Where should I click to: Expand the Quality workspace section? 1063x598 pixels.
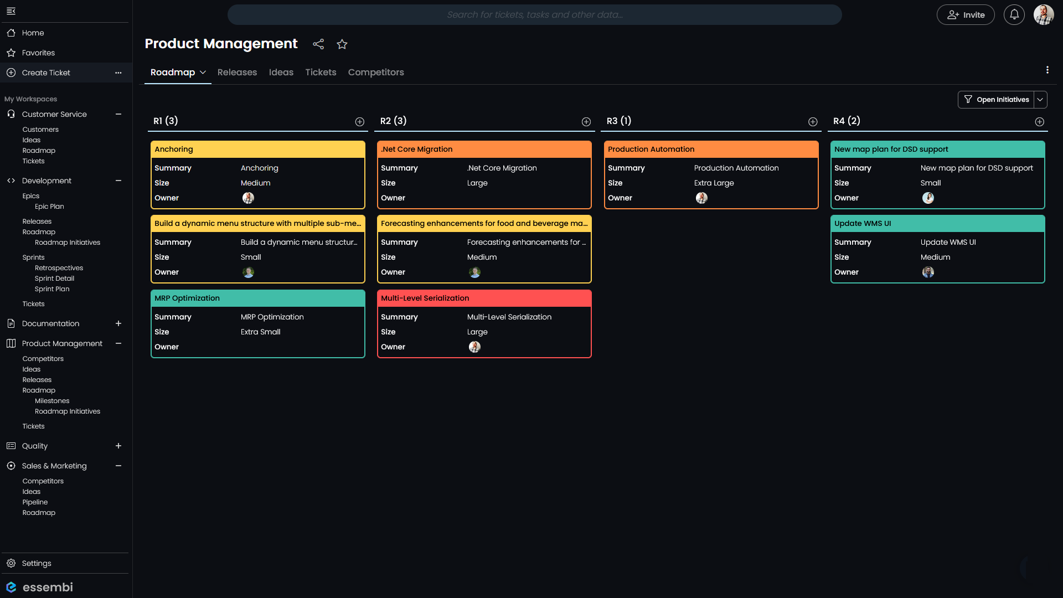point(118,446)
